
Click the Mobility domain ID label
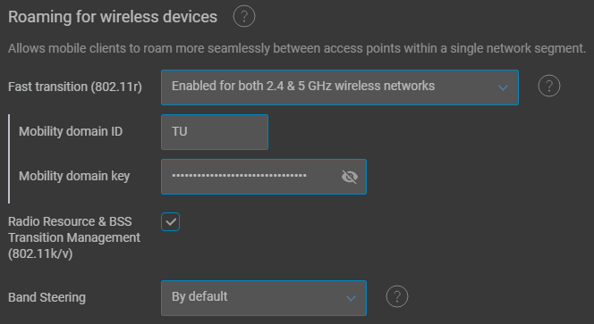[x=71, y=131]
